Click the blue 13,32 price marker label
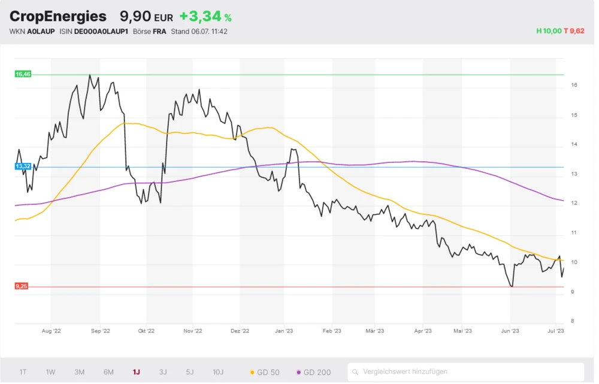Viewport: 599px width, 384px height. (22, 167)
